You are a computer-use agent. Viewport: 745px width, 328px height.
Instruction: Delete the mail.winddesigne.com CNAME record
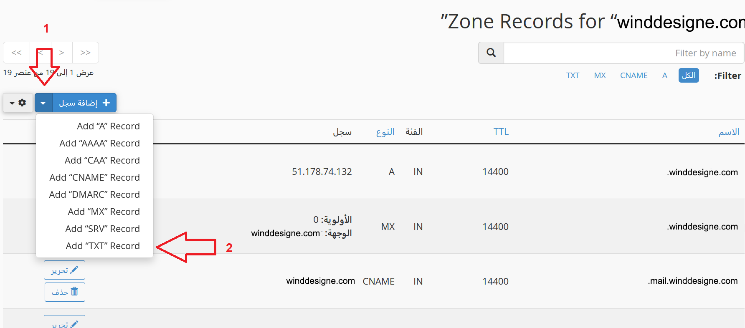tap(65, 292)
